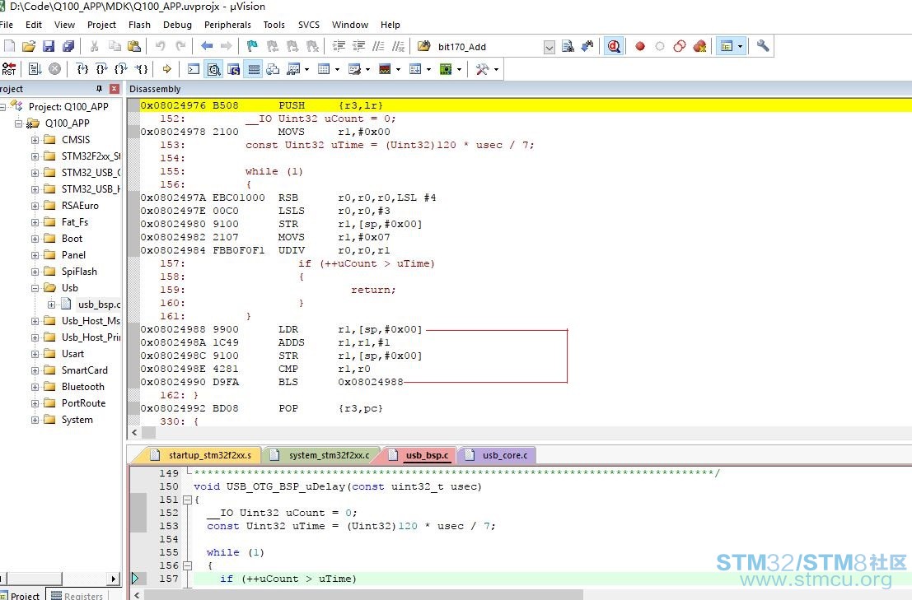The height and width of the screenshot is (600, 912).
Task: Step over the current line icon
Action: point(102,69)
